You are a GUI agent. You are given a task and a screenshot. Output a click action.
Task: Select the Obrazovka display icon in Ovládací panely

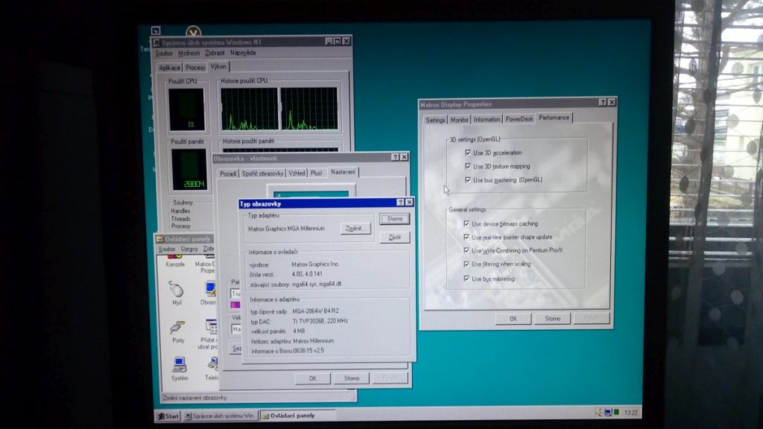pyautogui.click(x=211, y=289)
